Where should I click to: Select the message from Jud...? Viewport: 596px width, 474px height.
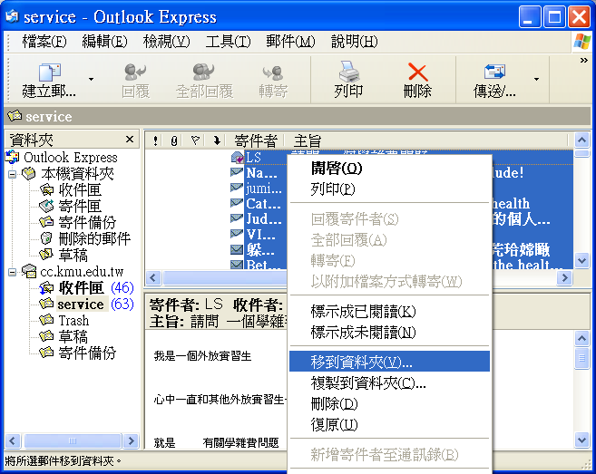click(264, 219)
